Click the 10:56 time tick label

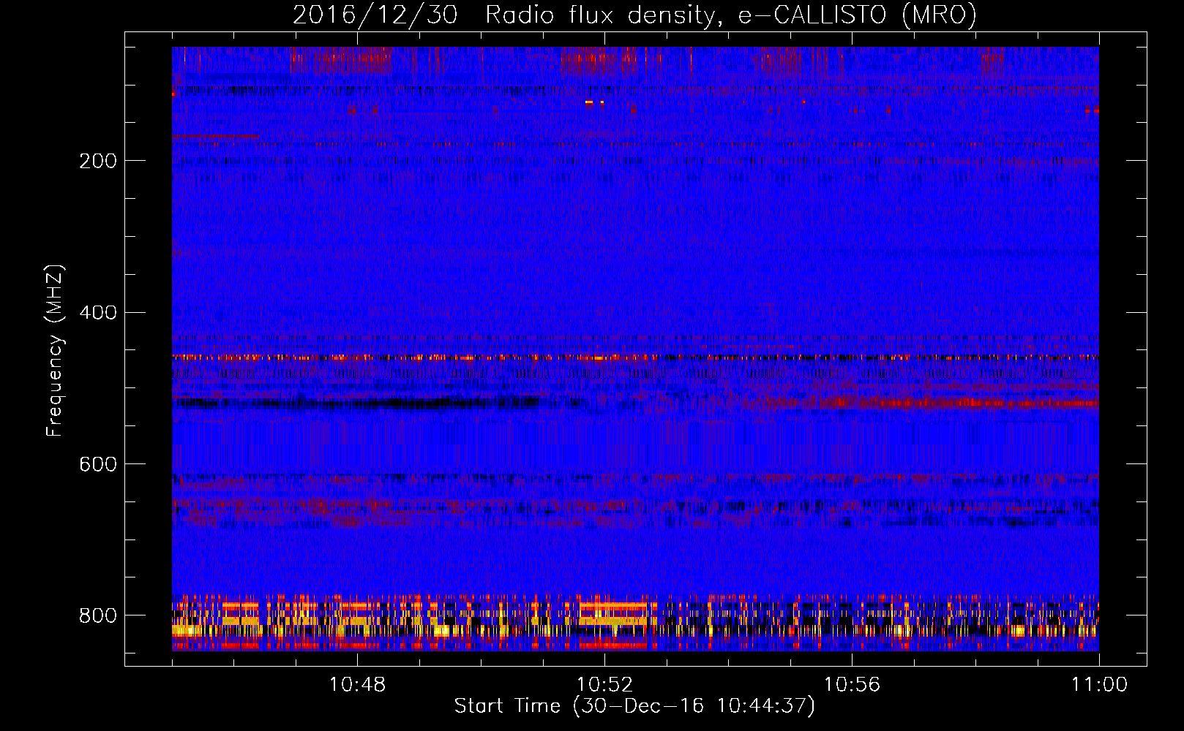(x=852, y=684)
